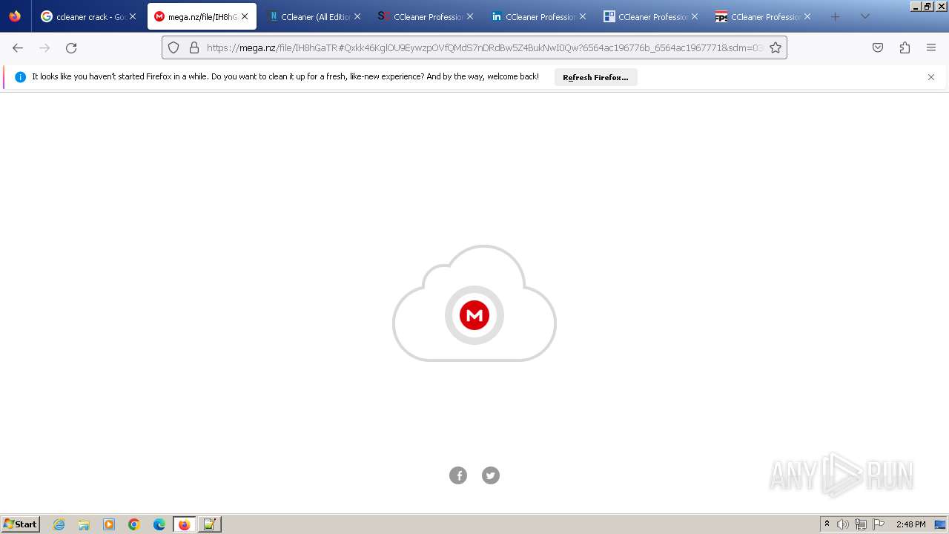Image resolution: width=949 pixels, height=534 pixels.
Task: Reload the current page
Action: [71, 47]
